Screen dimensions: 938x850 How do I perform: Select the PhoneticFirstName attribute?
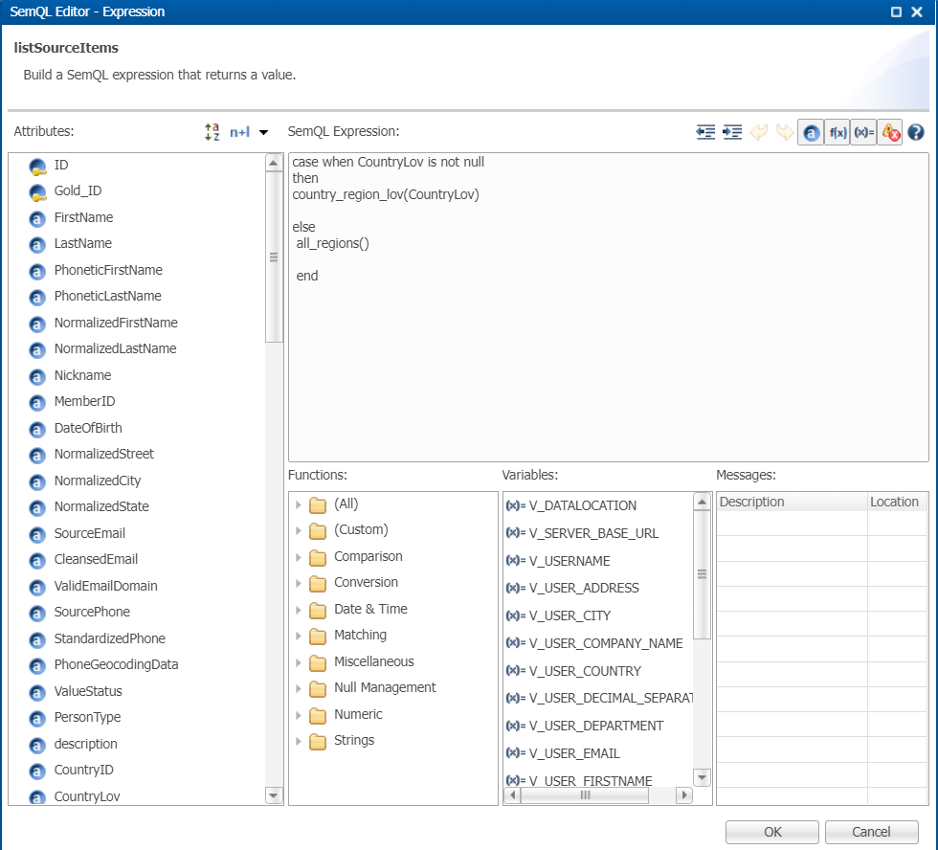(x=108, y=270)
